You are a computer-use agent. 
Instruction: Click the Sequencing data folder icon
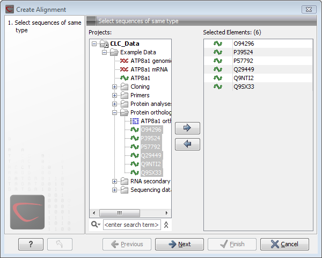click(x=125, y=190)
